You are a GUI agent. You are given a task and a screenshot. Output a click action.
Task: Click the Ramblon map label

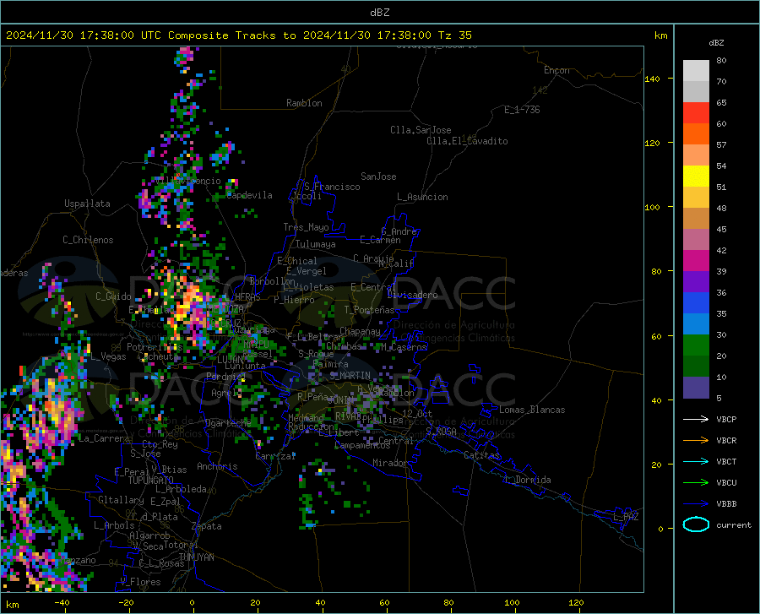(x=304, y=103)
